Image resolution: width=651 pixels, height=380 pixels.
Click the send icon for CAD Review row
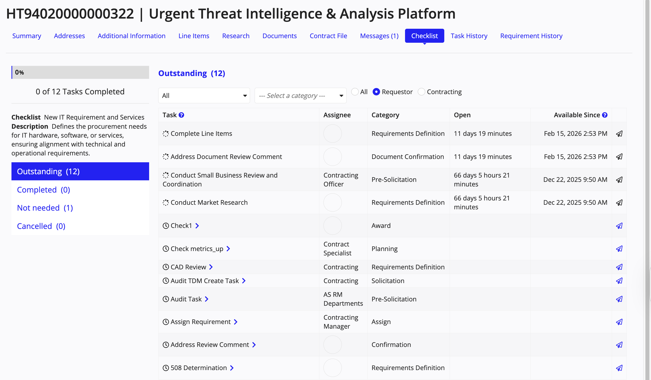pos(619,267)
